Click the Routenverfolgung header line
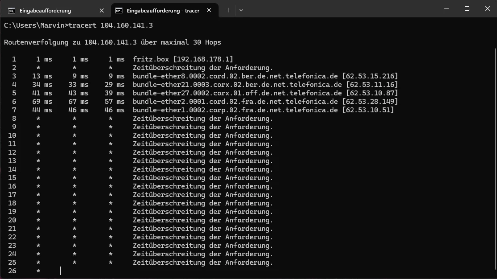 (x=112, y=42)
